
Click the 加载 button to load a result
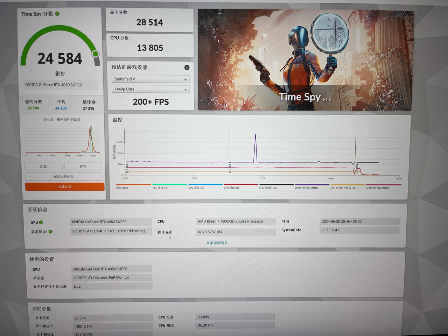pyautogui.click(x=43, y=166)
